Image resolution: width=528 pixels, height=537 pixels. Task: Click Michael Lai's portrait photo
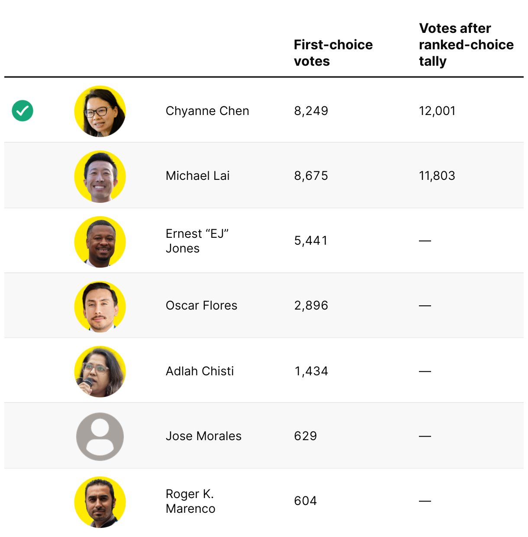[x=100, y=176]
